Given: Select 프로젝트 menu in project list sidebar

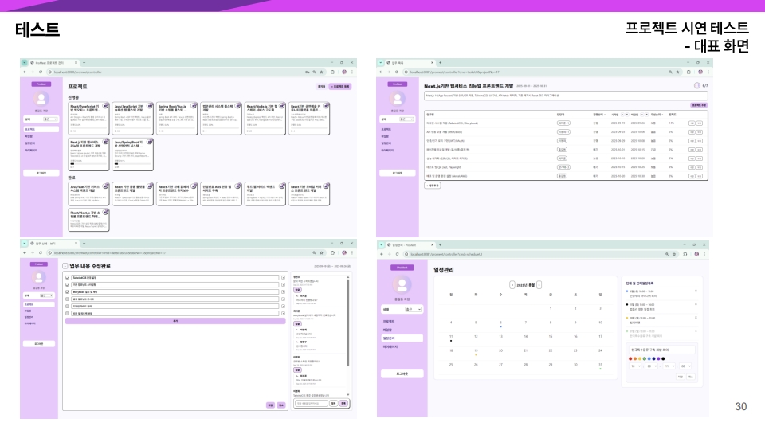Looking at the screenshot, I should (x=41, y=129).
